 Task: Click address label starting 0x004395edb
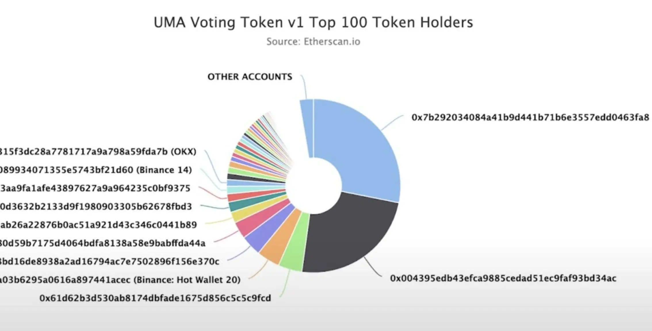tap(503, 278)
